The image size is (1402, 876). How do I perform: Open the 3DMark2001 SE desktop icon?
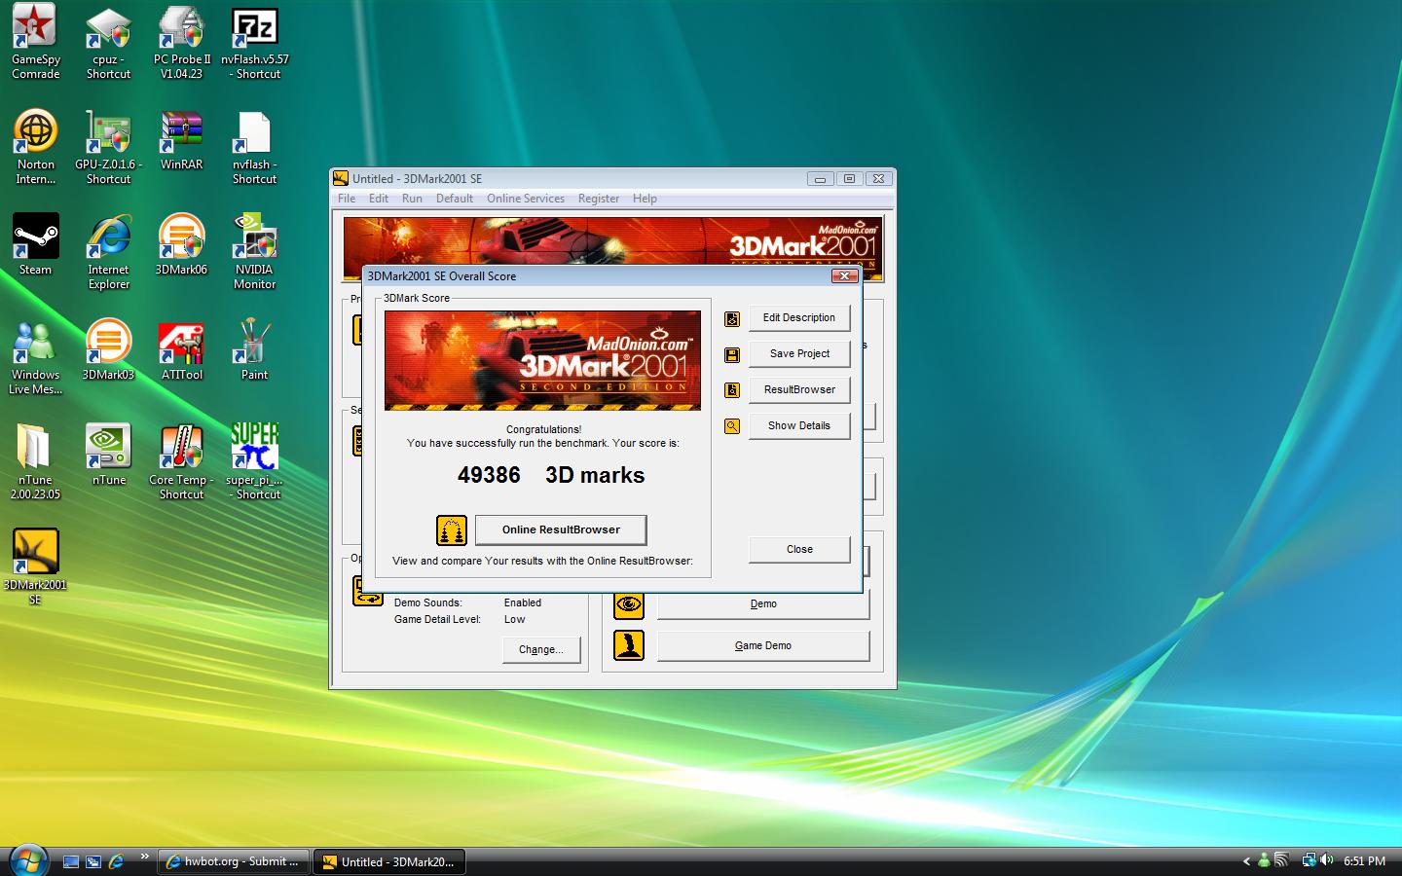[x=35, y=566]
